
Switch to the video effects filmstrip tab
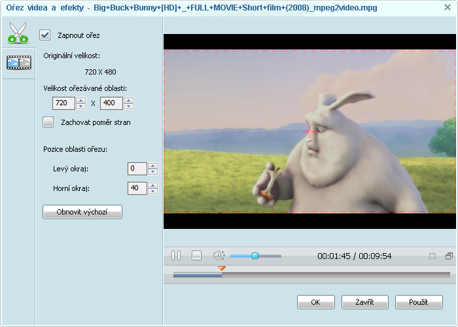point(19,63)
